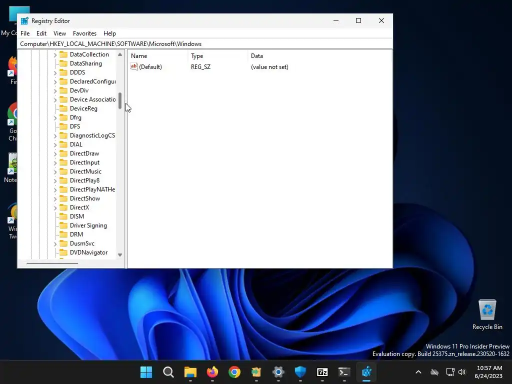
Task: Expand the DirectPlay8 key
Action: 55,180
